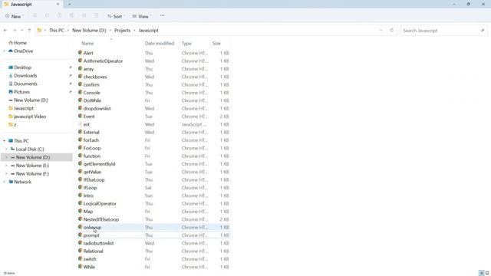Open the See more ellipsis menu
Viewport: 491px width, 276px height.
tap(162, 15)
